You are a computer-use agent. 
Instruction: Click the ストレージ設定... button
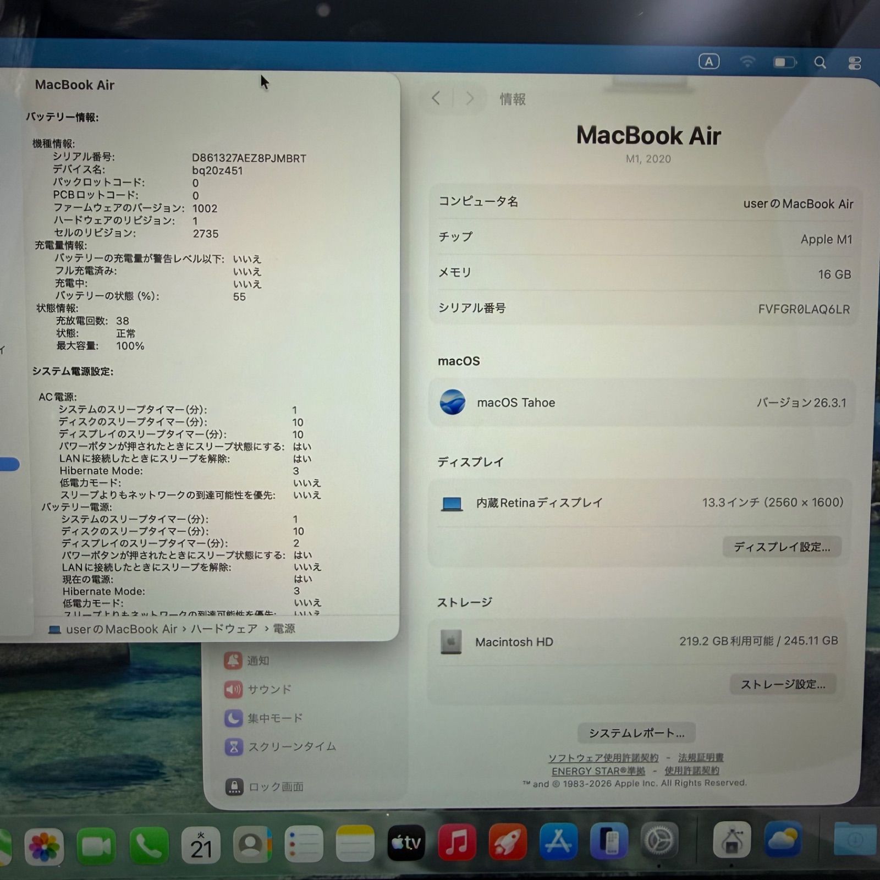click(x=783, y=684)
